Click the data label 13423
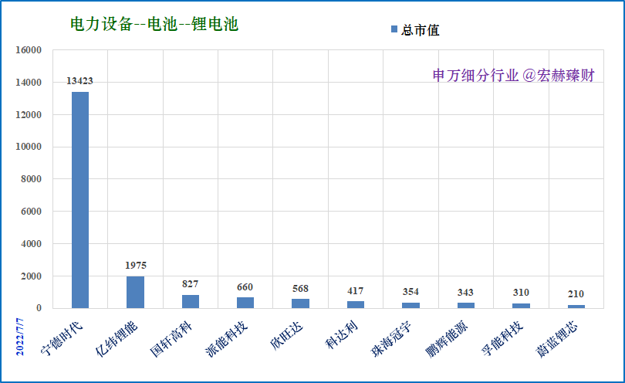 pos(79,81)
